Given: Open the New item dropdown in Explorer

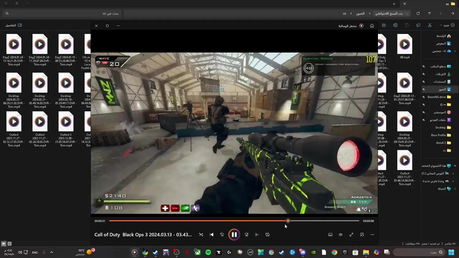Looking at the screenshot, I should pyautogui.click(x=447, y=25).
